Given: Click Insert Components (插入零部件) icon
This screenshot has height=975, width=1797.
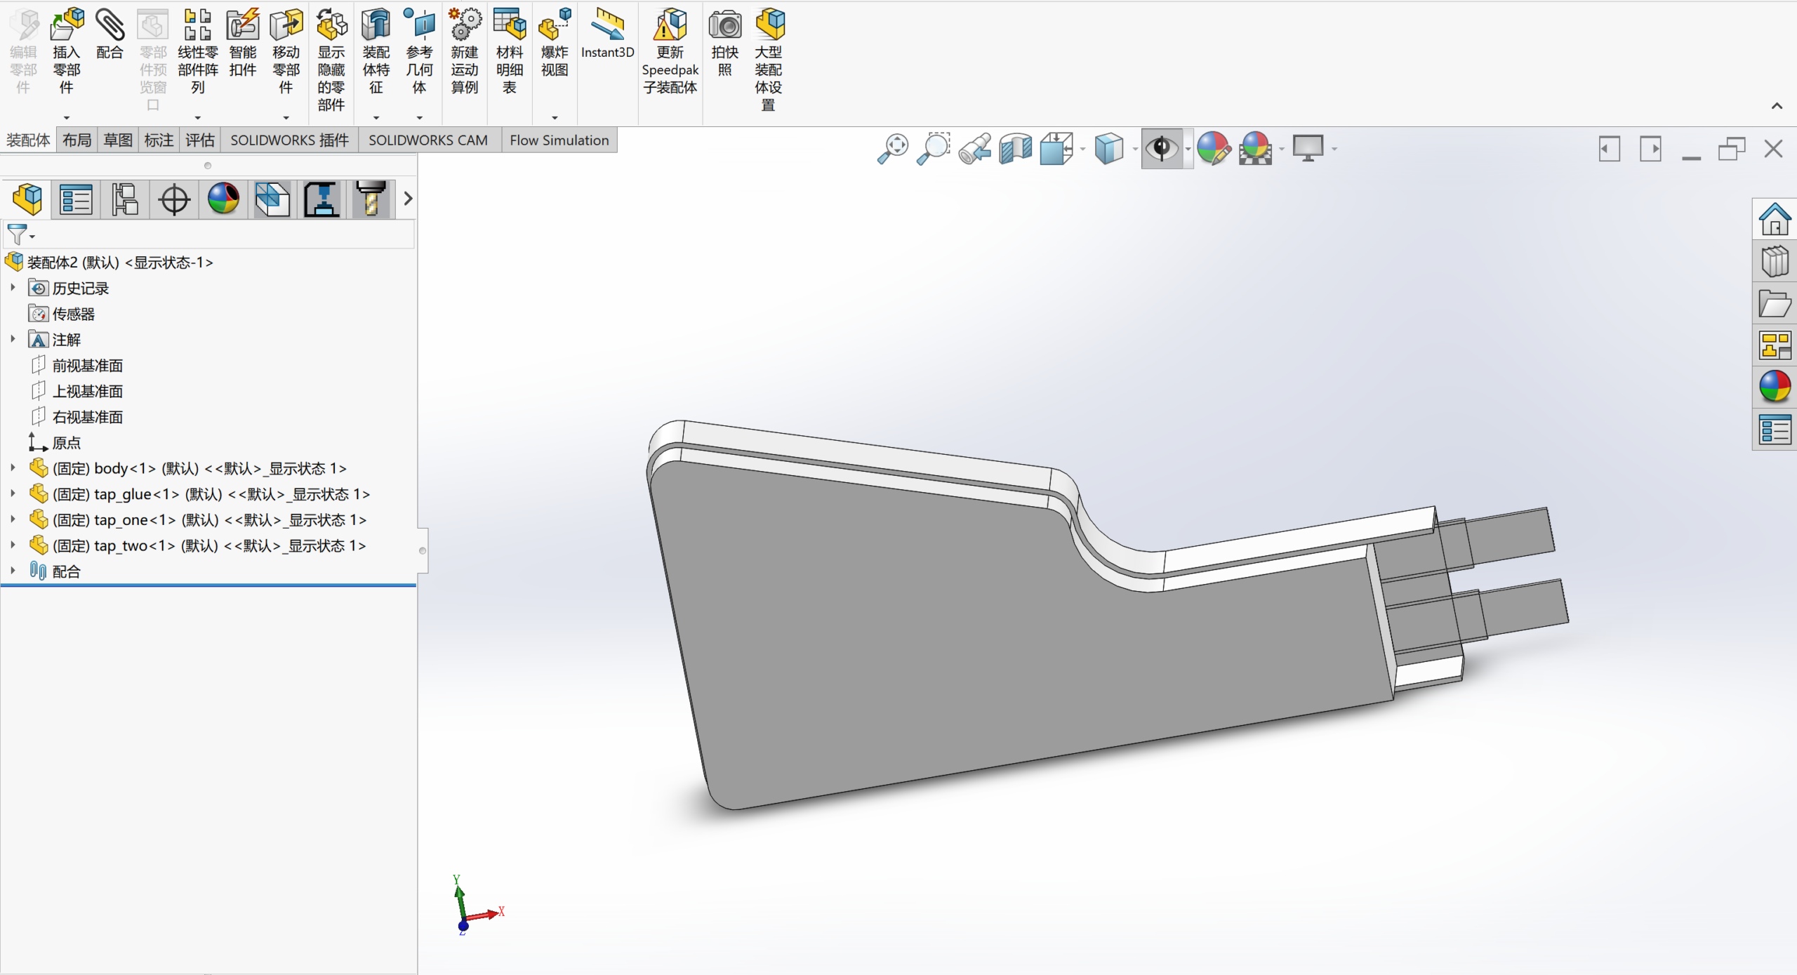Looking at the screenshot, I should pos(67,25).
